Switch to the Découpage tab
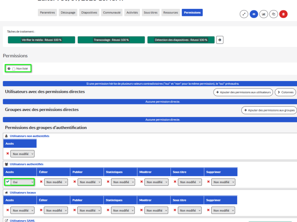The height and width of the screenshot is (222, 297). point(68,13)
